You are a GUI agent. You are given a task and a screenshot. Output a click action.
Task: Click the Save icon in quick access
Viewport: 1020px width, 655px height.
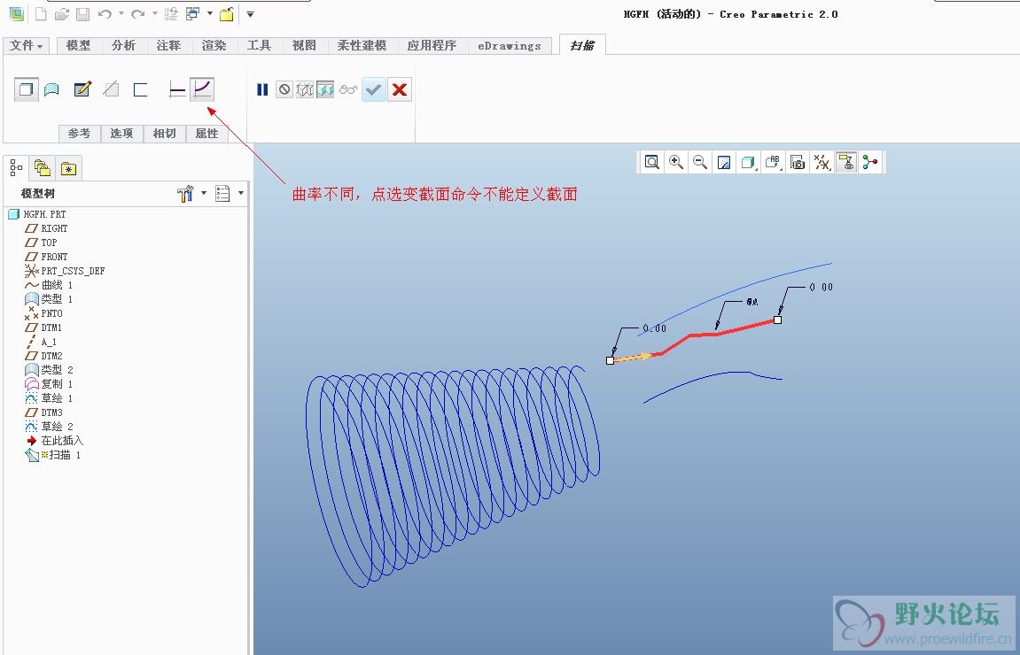82,13
